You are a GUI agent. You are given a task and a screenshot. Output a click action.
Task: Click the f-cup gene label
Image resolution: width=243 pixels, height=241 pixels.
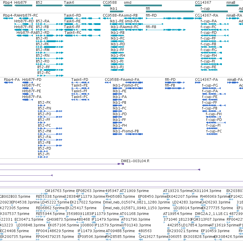[x=205, y=9]
